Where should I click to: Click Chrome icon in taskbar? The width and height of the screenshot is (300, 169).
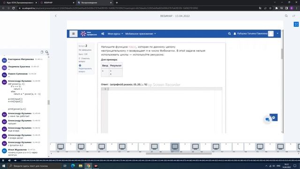88,166
